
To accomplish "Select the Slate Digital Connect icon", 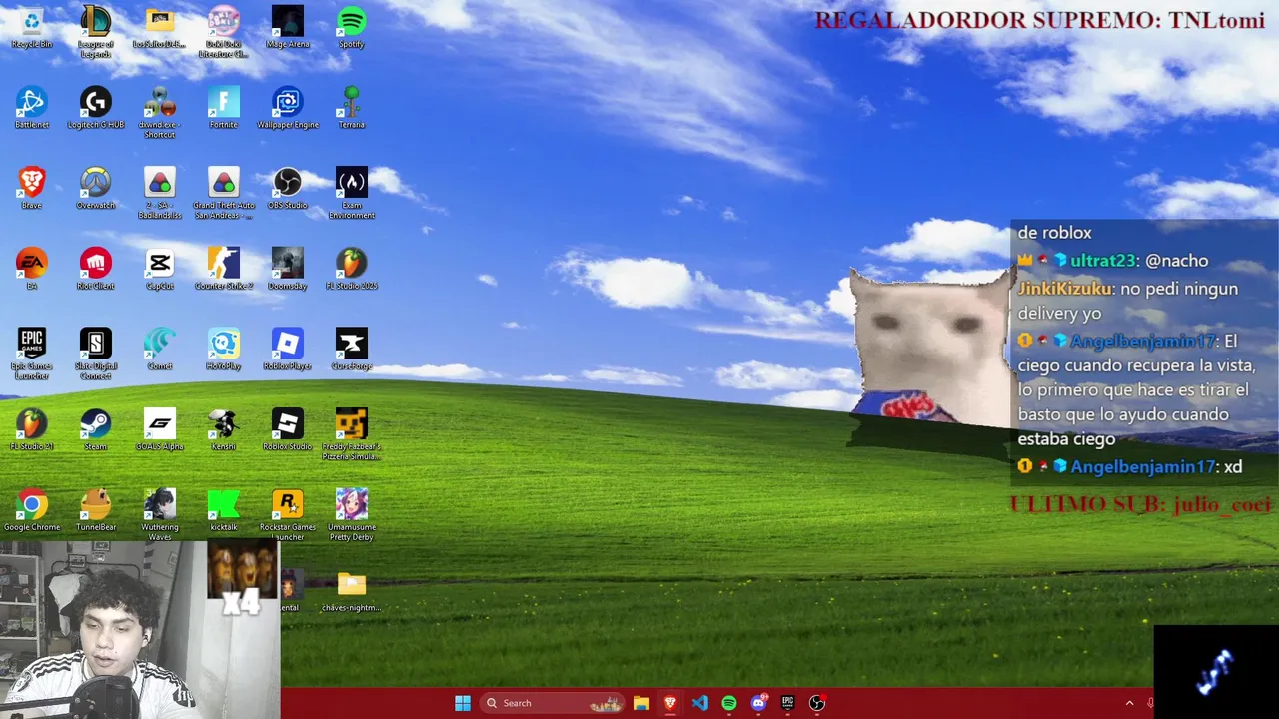I will click(96, 355).
